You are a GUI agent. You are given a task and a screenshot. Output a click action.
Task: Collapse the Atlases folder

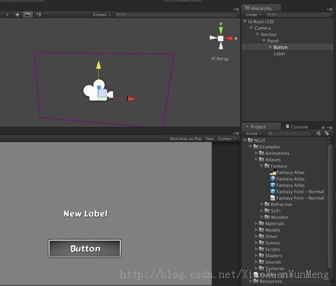[256, 160]
